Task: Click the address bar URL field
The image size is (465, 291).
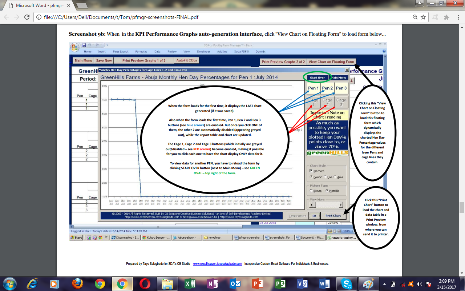Action: click(225, 17)
